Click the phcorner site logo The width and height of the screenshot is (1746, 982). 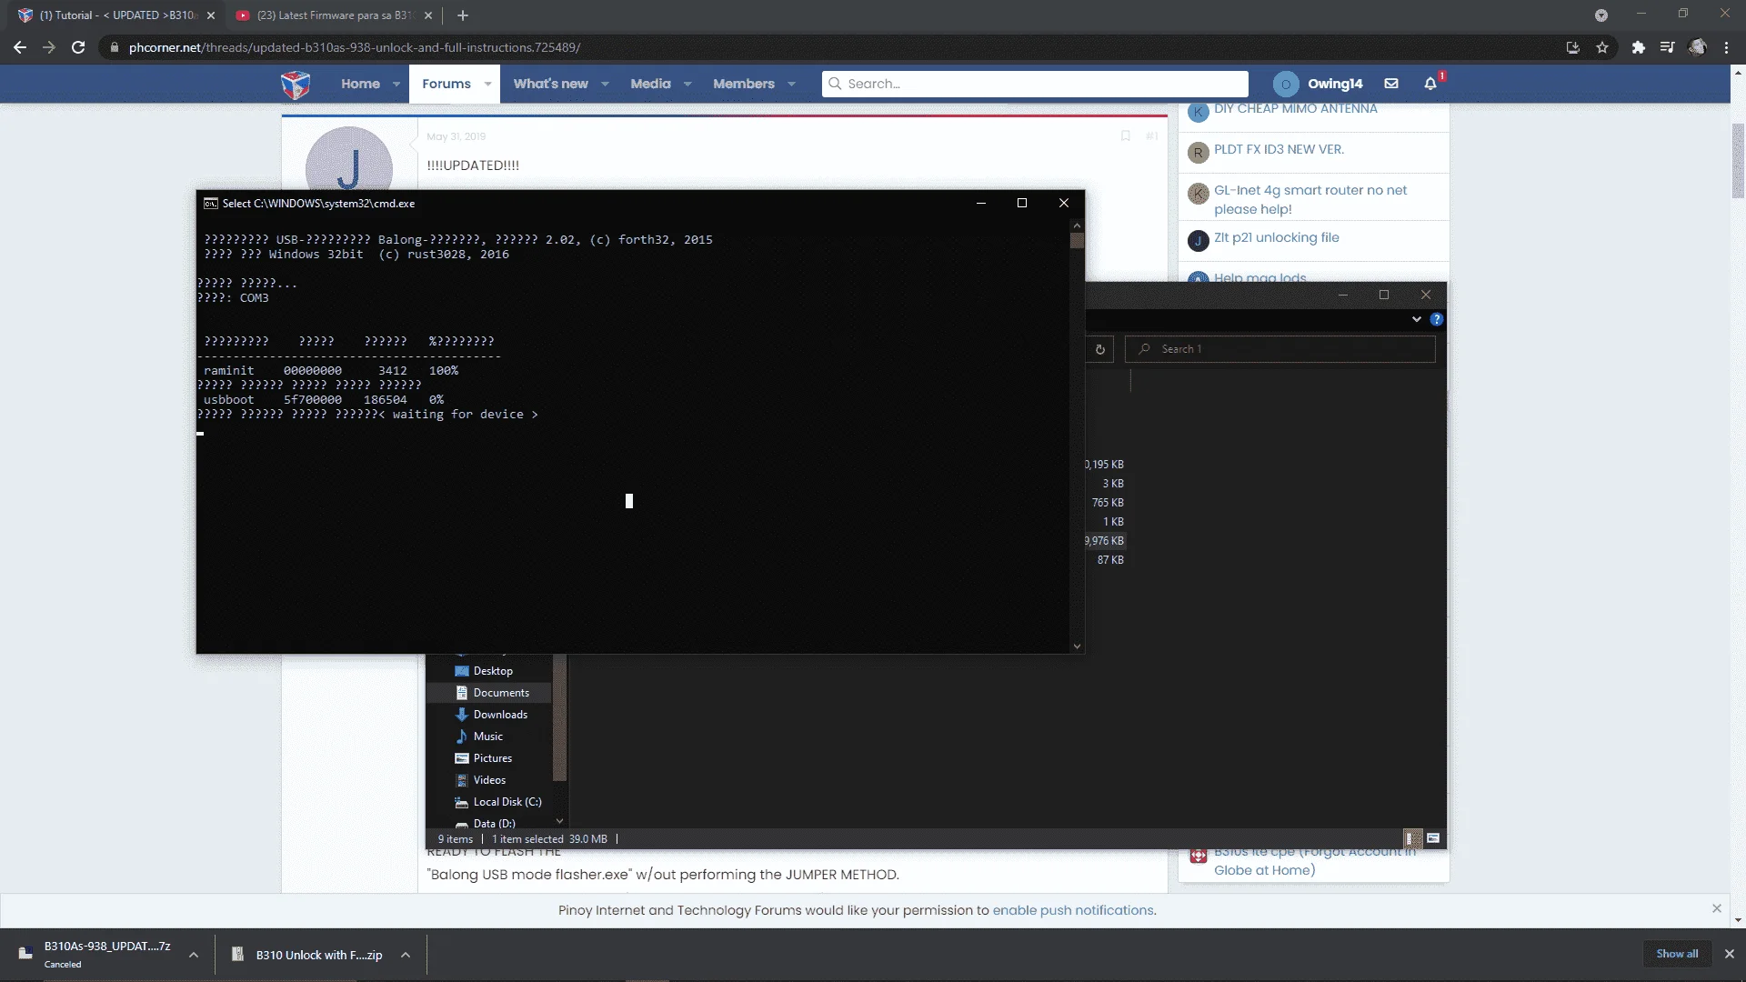[296, 85]
